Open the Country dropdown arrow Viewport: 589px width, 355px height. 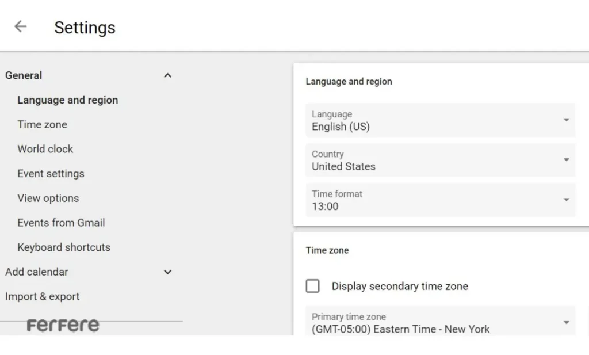pyautogui.click(x=566, y=160)
